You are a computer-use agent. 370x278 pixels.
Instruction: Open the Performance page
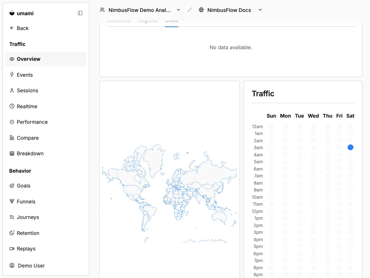[x=46, y=122]
